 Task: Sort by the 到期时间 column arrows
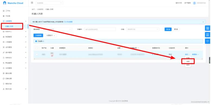point(138,48)
